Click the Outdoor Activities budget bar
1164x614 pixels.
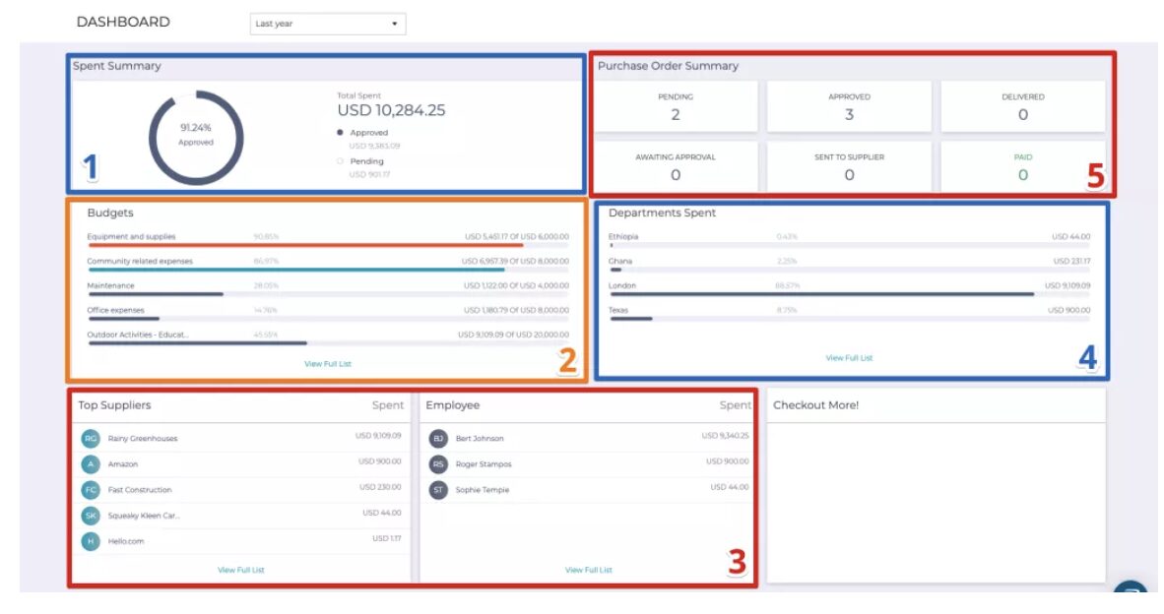pyautogui.click(x=328, y=343)
